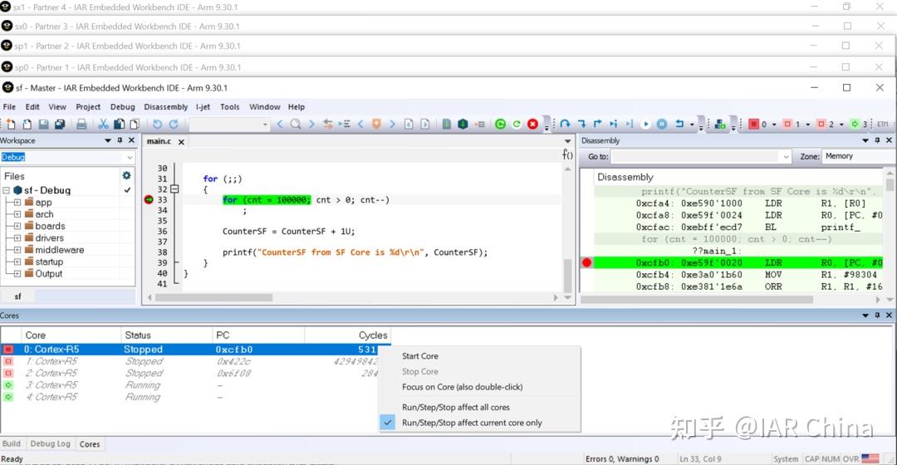
Task: Select Run/Step/Stop affect all cores
Action: (456, 407)
